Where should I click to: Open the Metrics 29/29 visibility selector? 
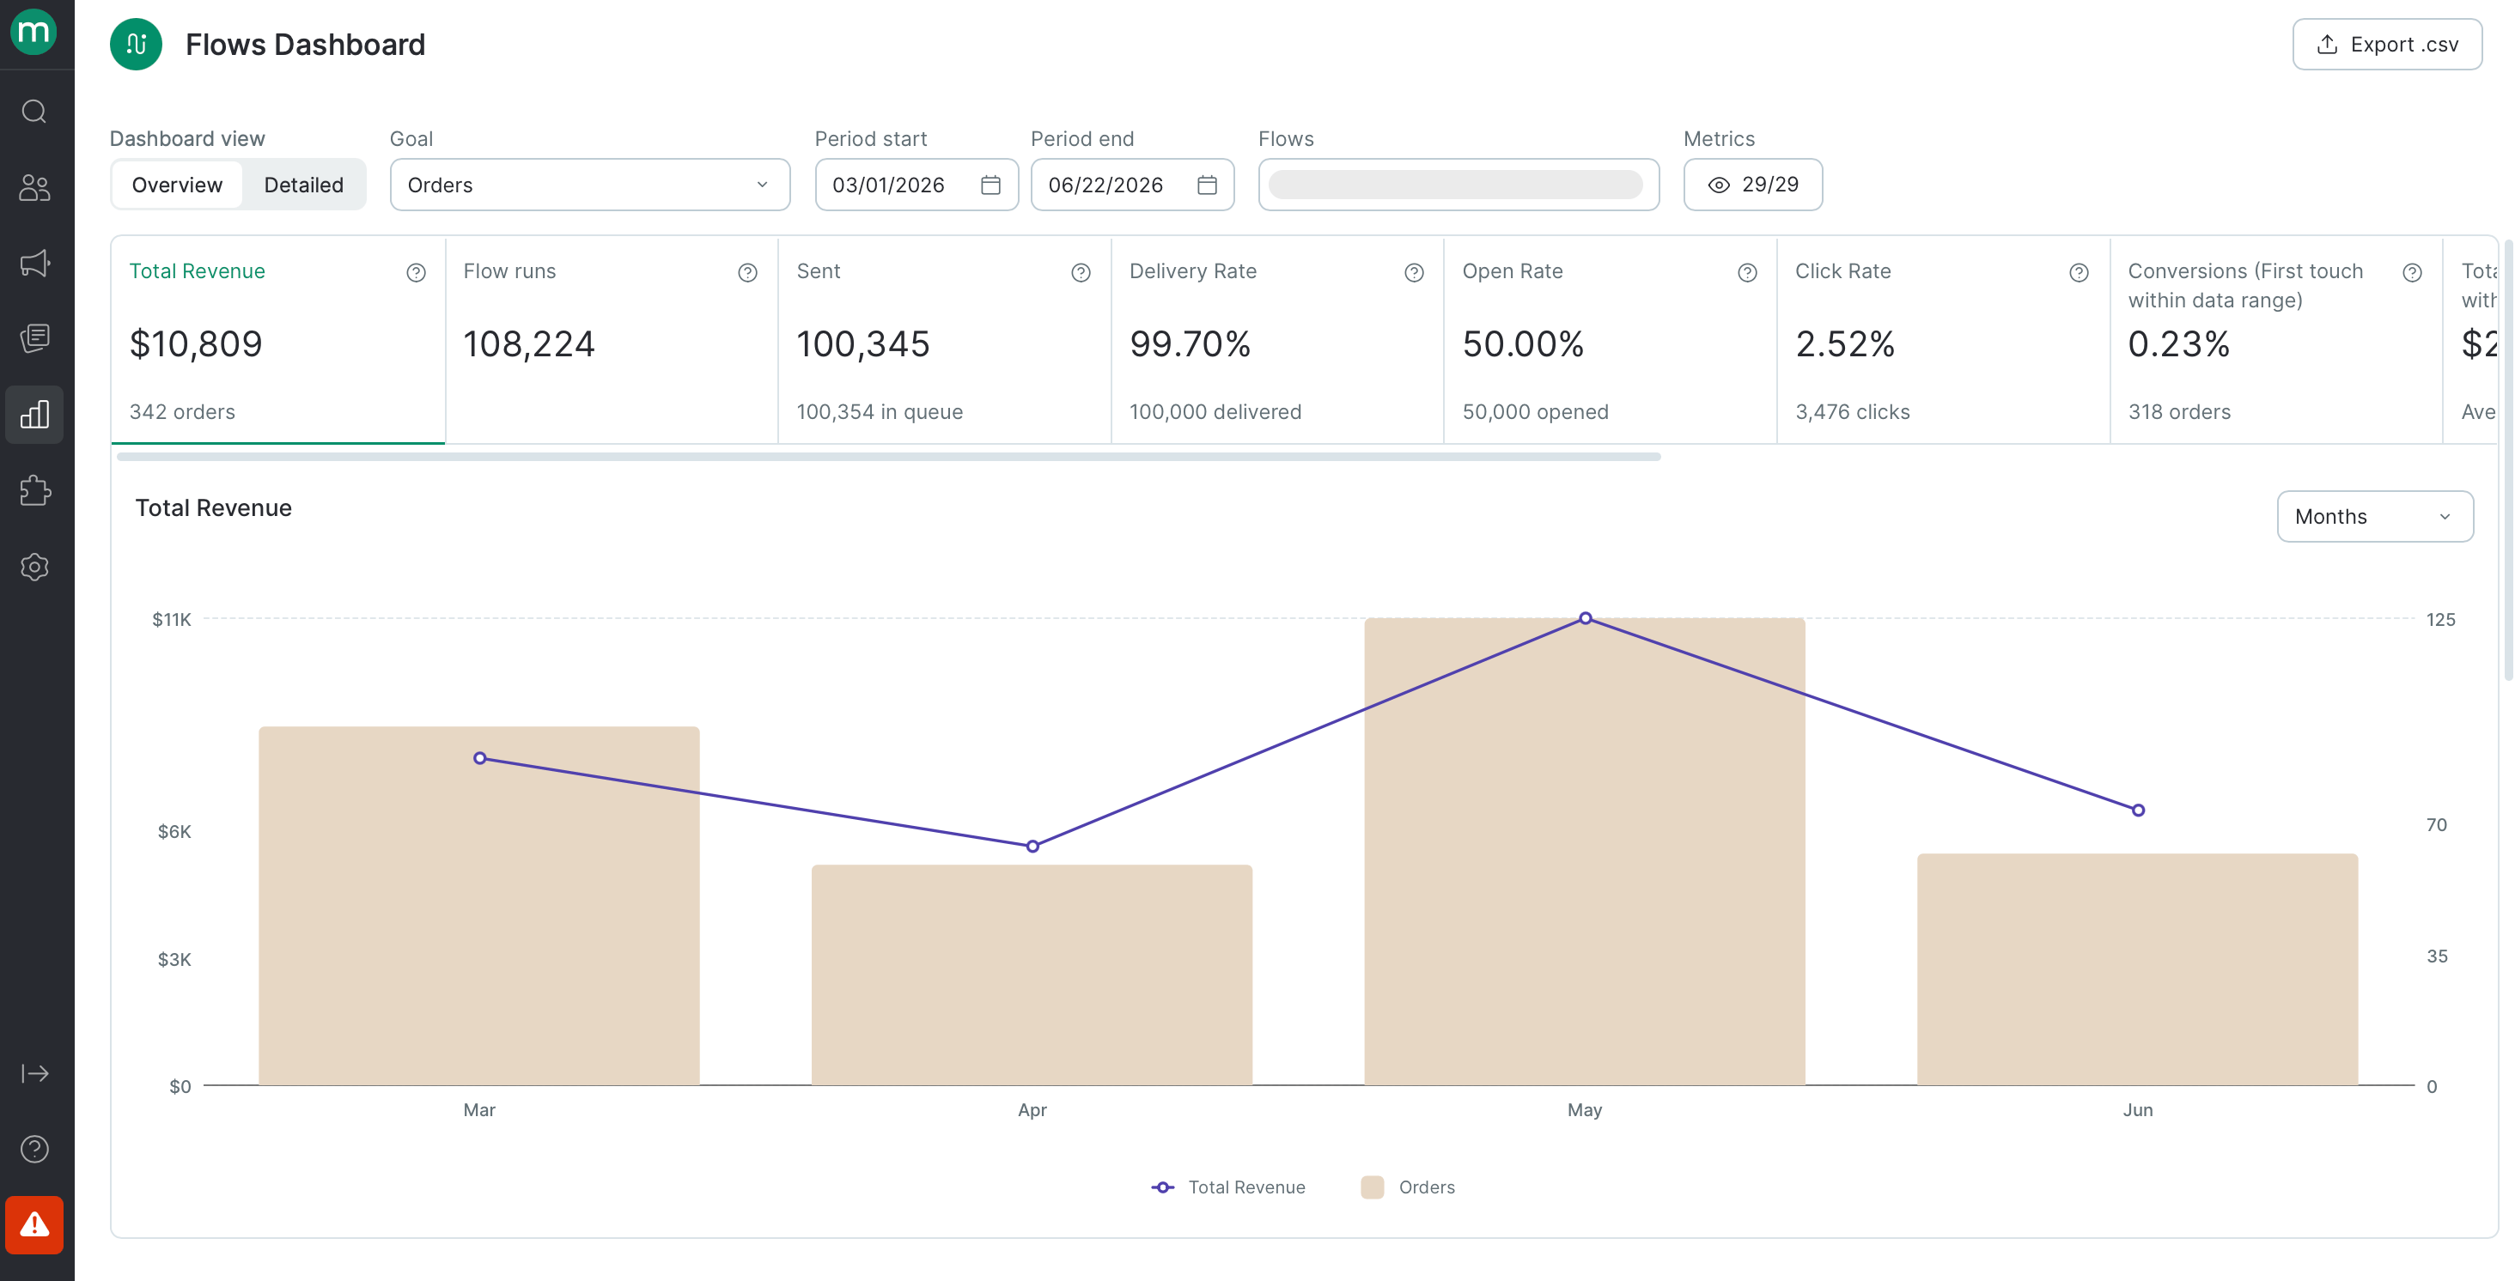tap(1752, 185)
